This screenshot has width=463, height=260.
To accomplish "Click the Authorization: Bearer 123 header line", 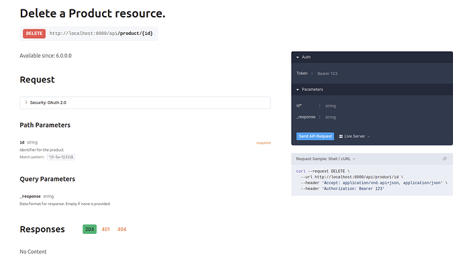I will point(342,189).
